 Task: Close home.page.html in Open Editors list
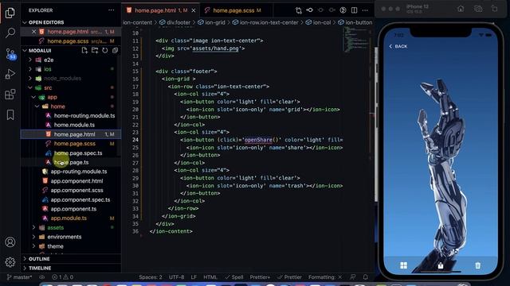33,32
